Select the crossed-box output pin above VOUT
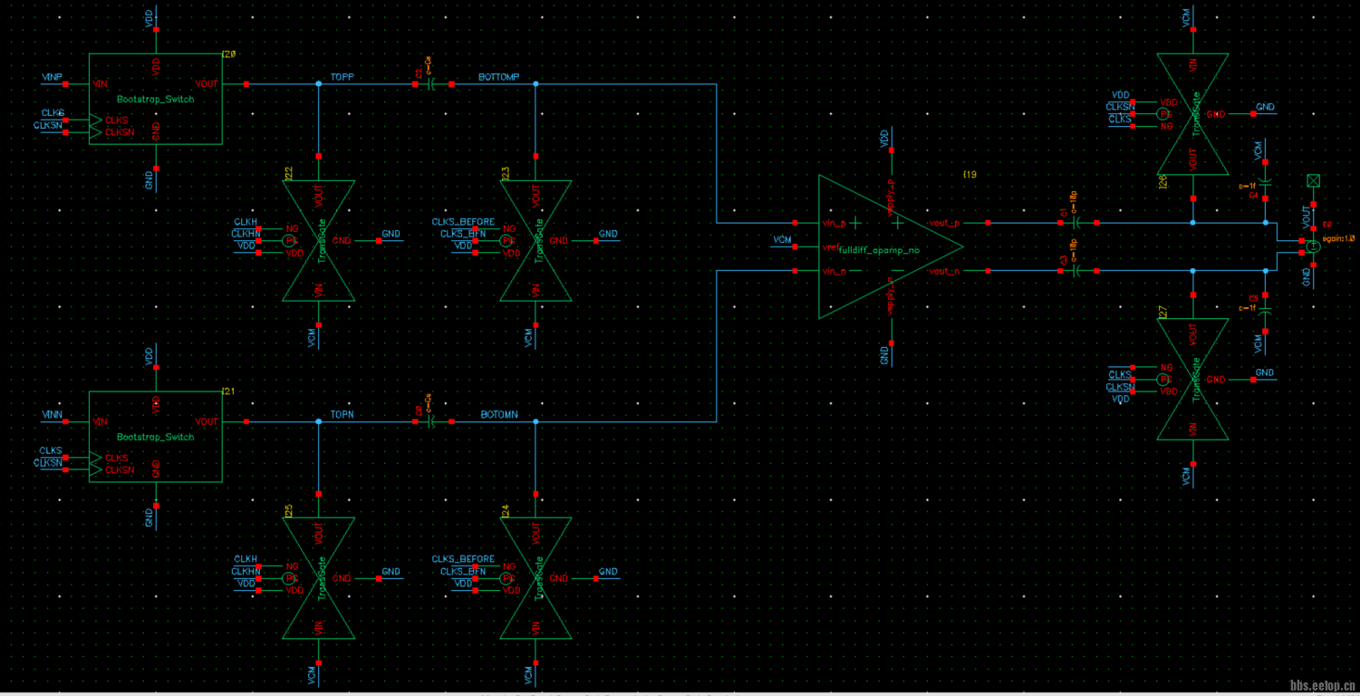Viewport: 1360px width, 696px height. (1313, 181)
